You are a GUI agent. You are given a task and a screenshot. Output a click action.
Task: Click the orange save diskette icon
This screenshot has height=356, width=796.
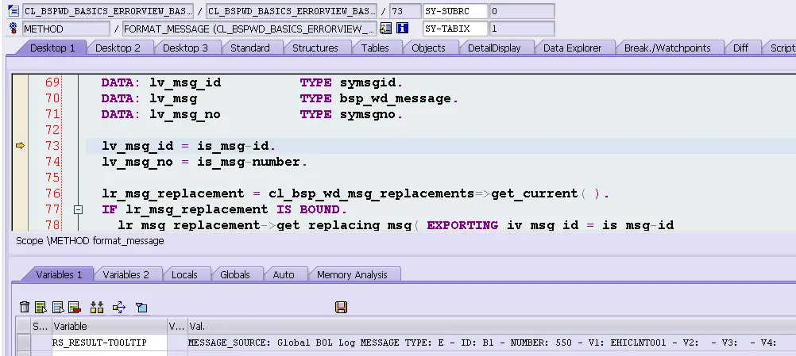341,308
